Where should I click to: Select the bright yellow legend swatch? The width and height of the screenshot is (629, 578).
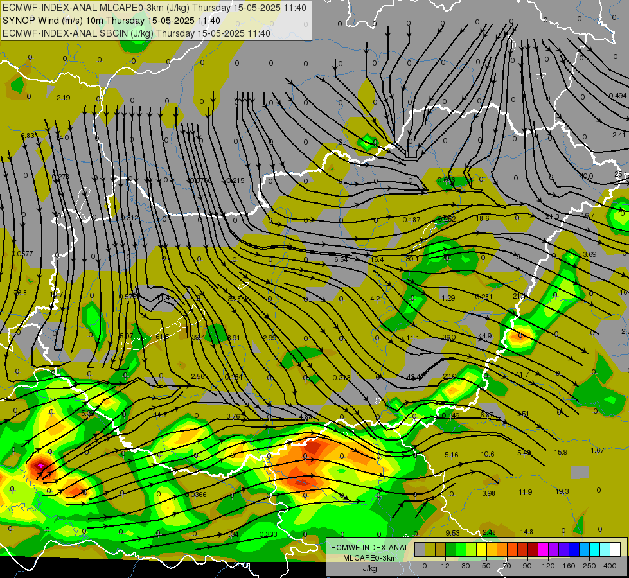pos(481,549)
